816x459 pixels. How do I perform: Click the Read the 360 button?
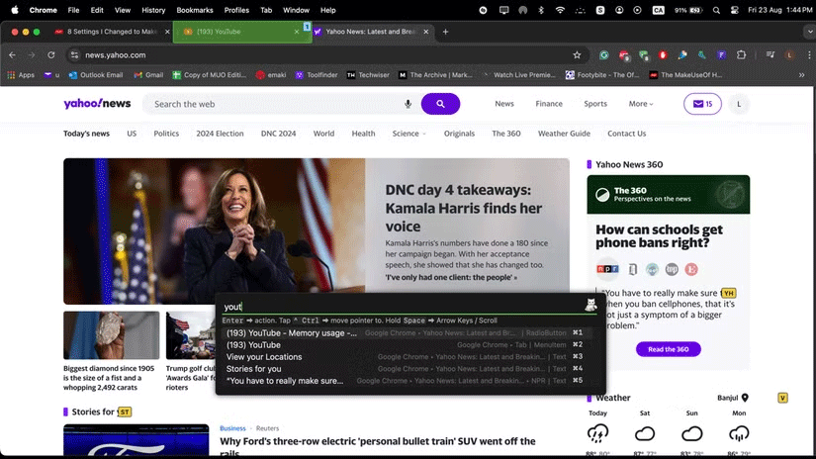(669, 349)
